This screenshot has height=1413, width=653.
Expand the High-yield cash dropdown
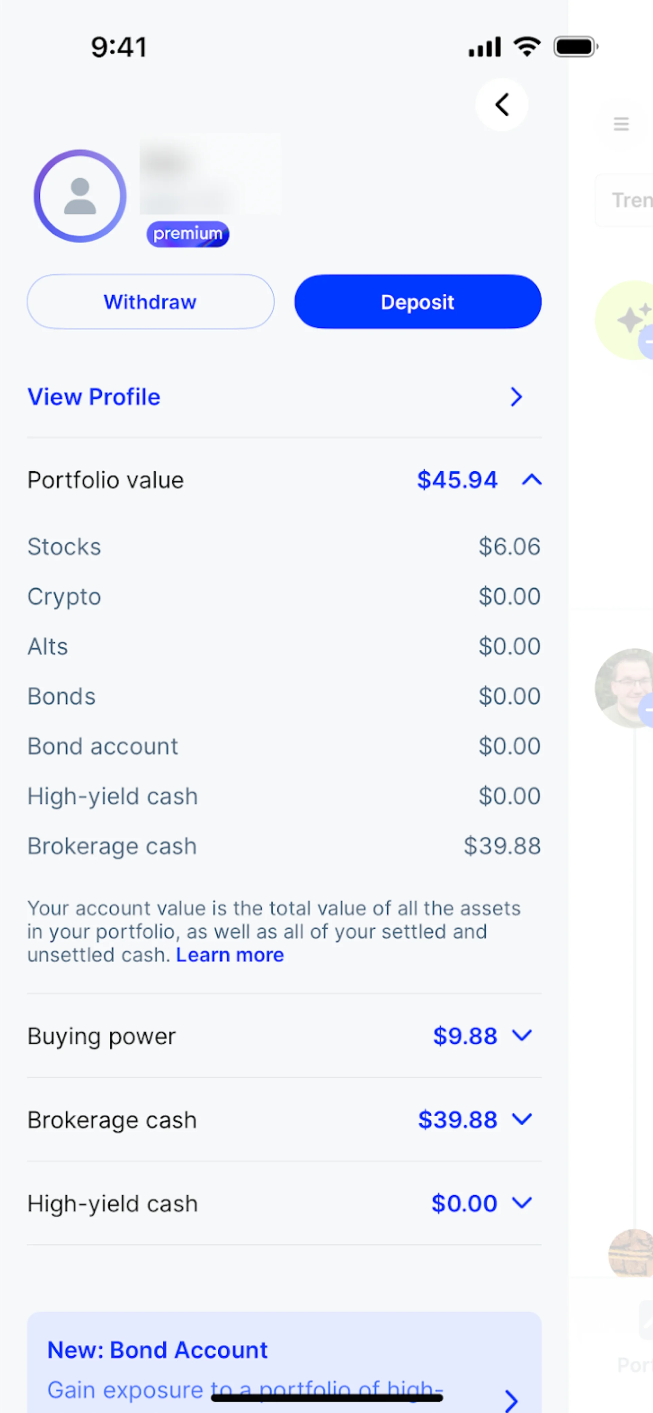521,1203
